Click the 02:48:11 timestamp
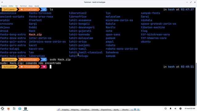 tap(187, 67)
